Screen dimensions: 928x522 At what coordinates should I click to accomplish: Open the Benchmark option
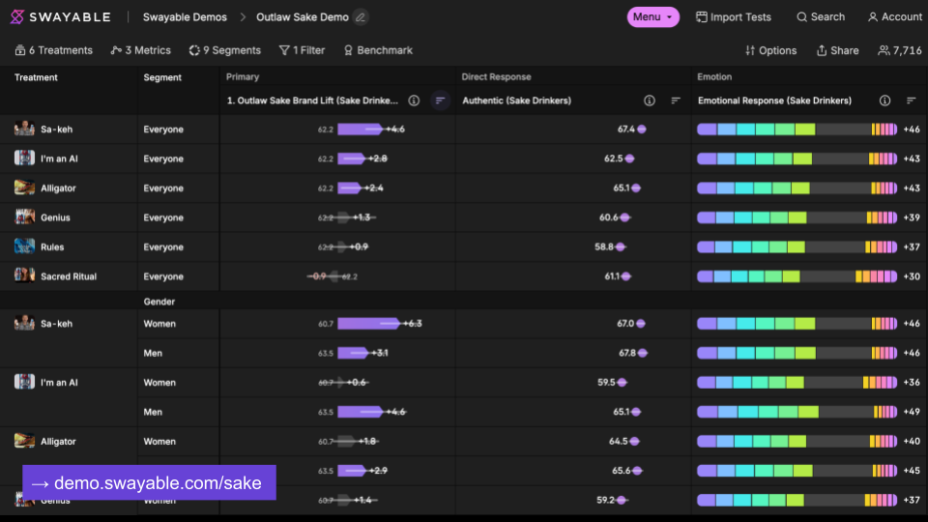[378, 50]
